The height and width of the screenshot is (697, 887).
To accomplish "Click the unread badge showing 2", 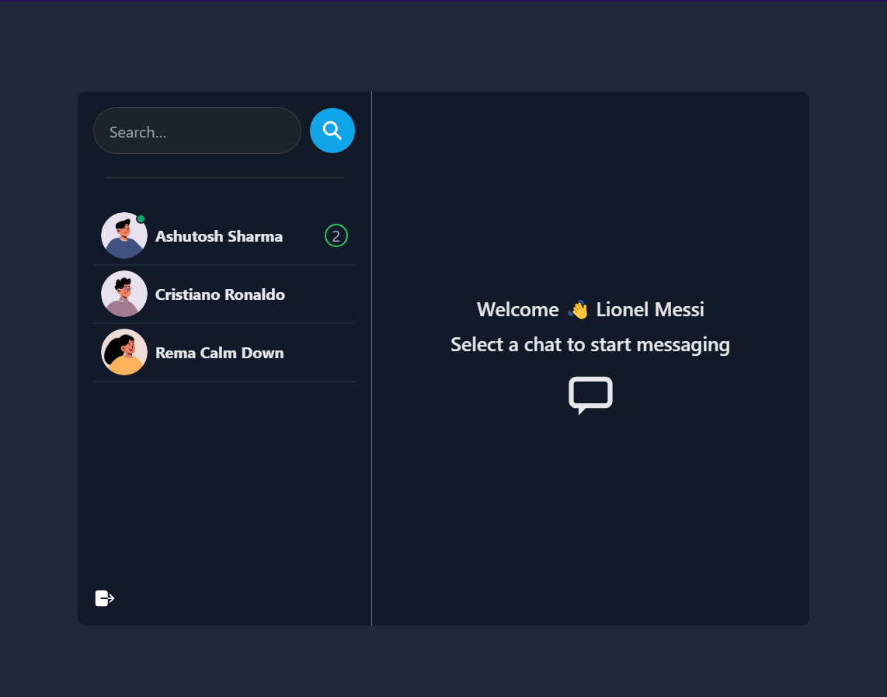I will click(336, 236).
